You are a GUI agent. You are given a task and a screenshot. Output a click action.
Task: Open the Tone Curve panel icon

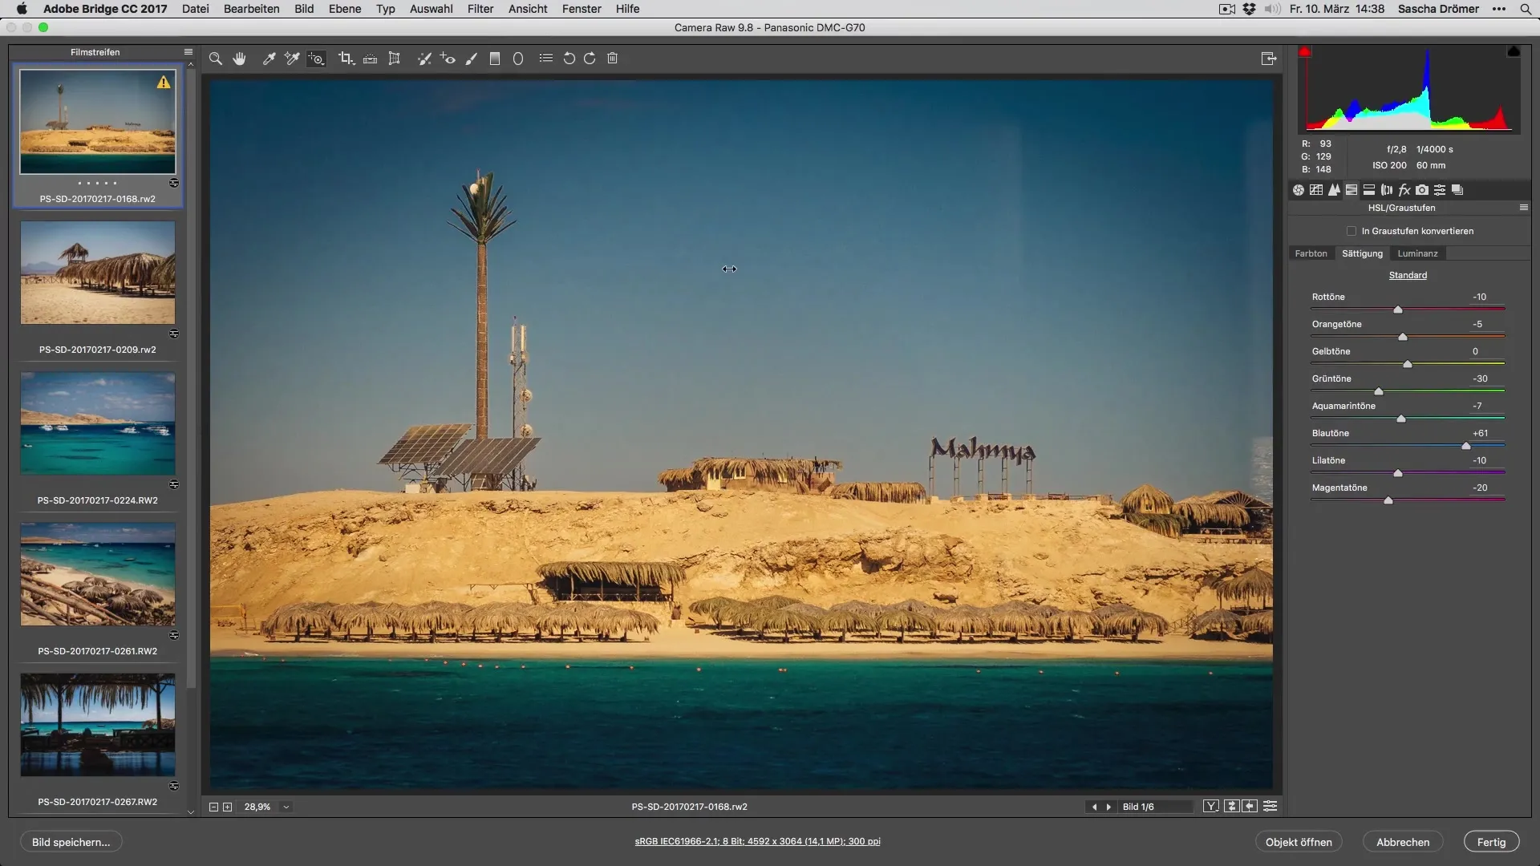(x=1316, y=190)
